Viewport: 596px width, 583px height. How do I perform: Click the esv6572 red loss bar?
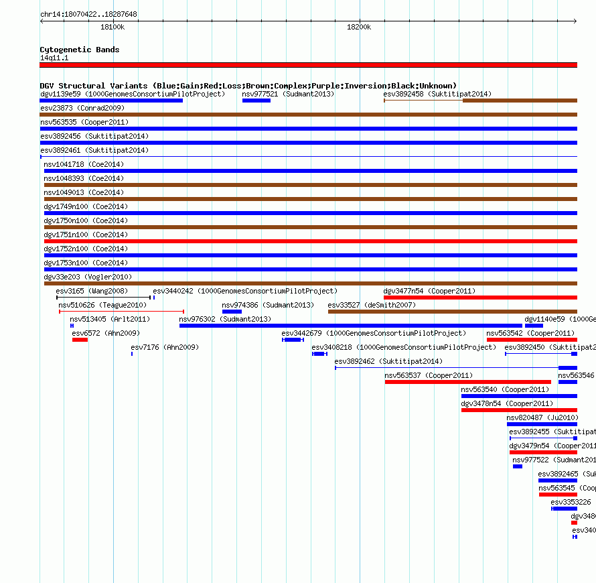pyautogui.click(x=80, y=340)
